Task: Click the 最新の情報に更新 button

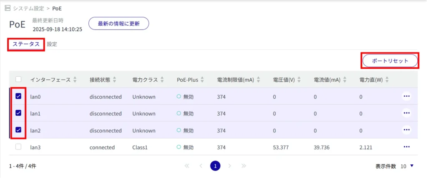Action: 118,24
